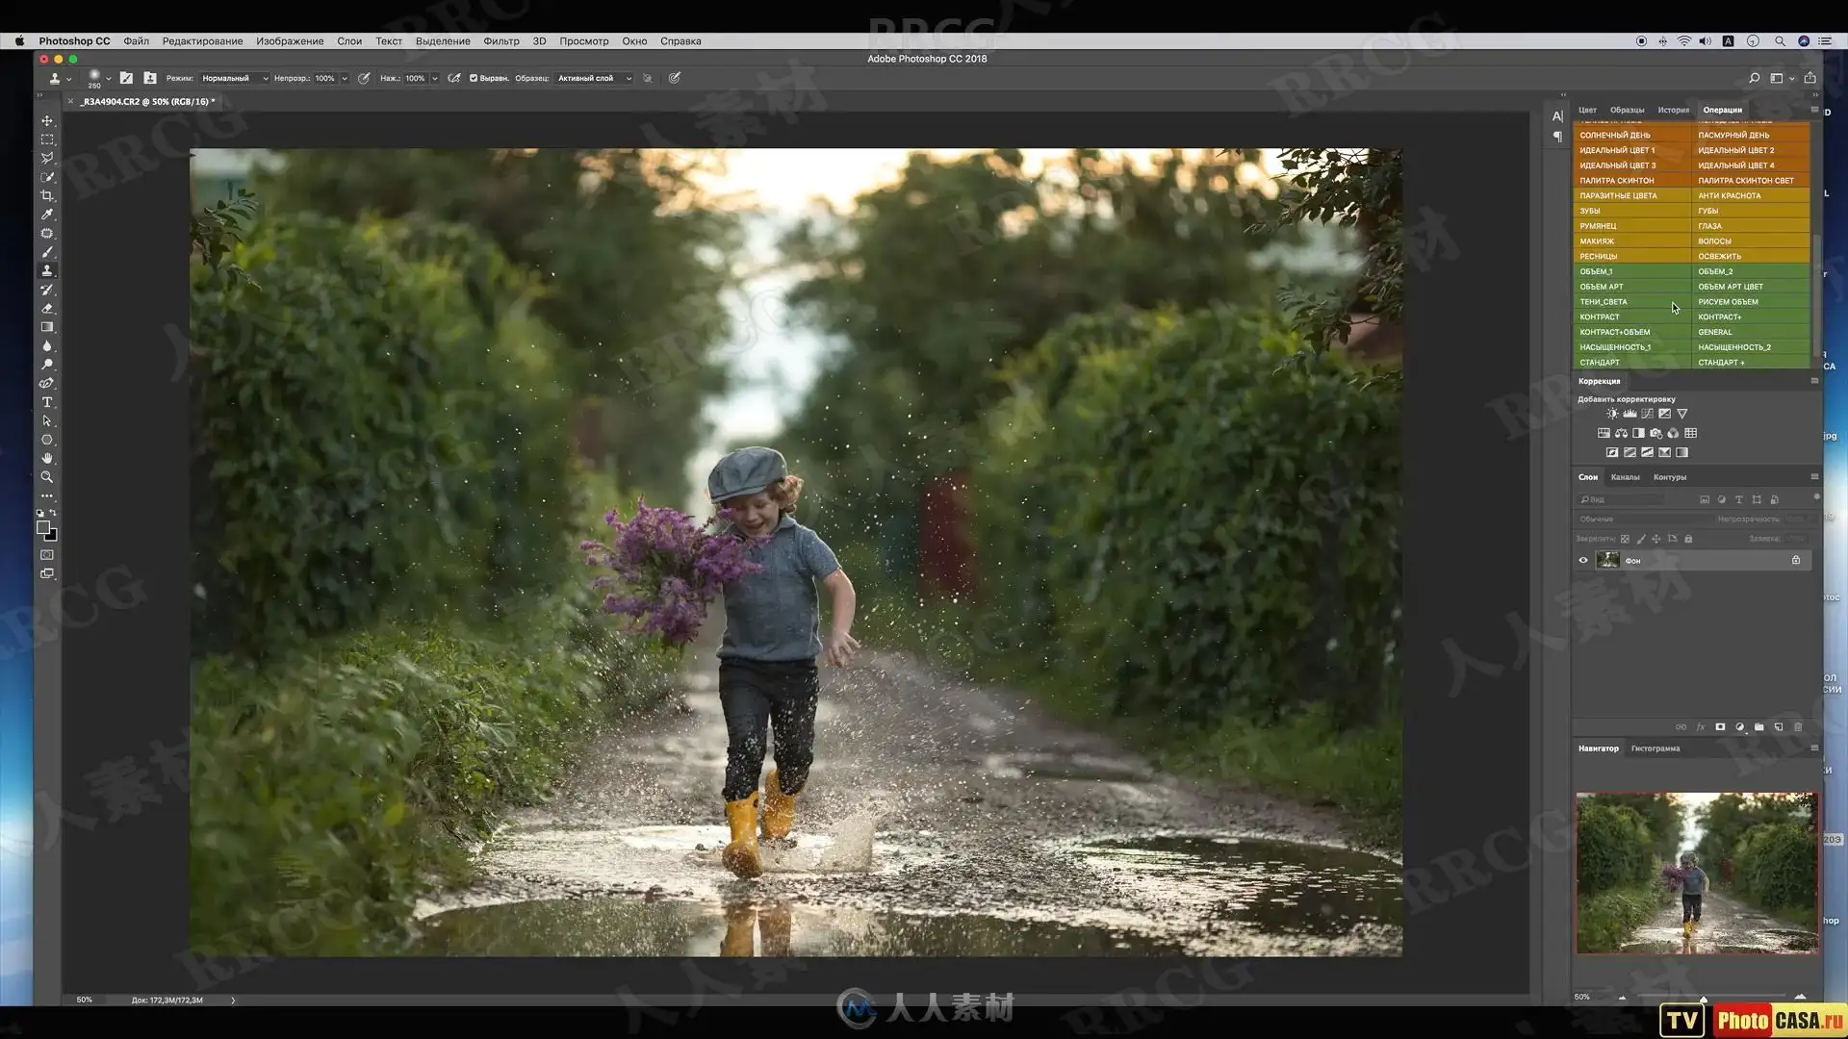Toggle the Выравн. checkbox
1848x1039 pixels.
474,78
